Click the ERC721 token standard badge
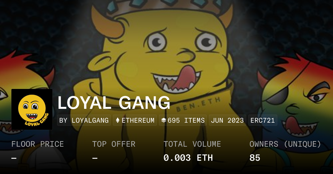This screenshot has width=333, height=174. 263,120
